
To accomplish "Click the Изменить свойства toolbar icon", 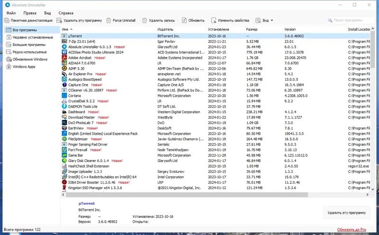I will [x=214, y=20].
